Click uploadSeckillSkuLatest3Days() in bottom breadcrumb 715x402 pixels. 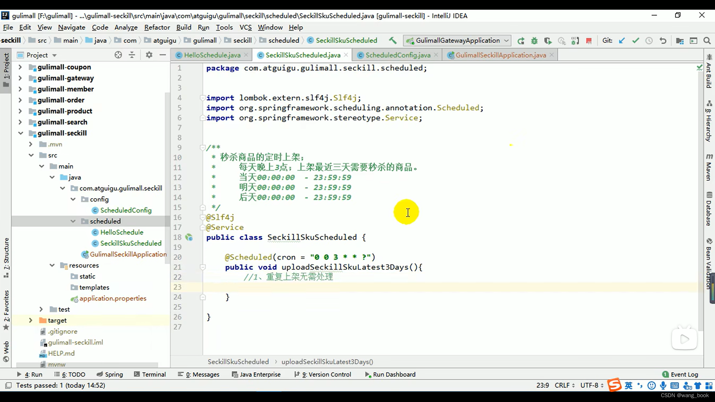pos(327,361)
